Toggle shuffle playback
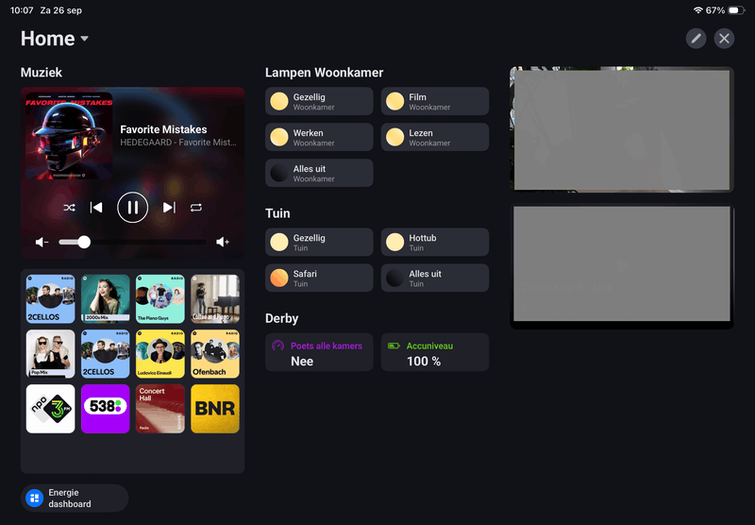The height and width of the screenshot is (525, 755). [x=69, y=208]
